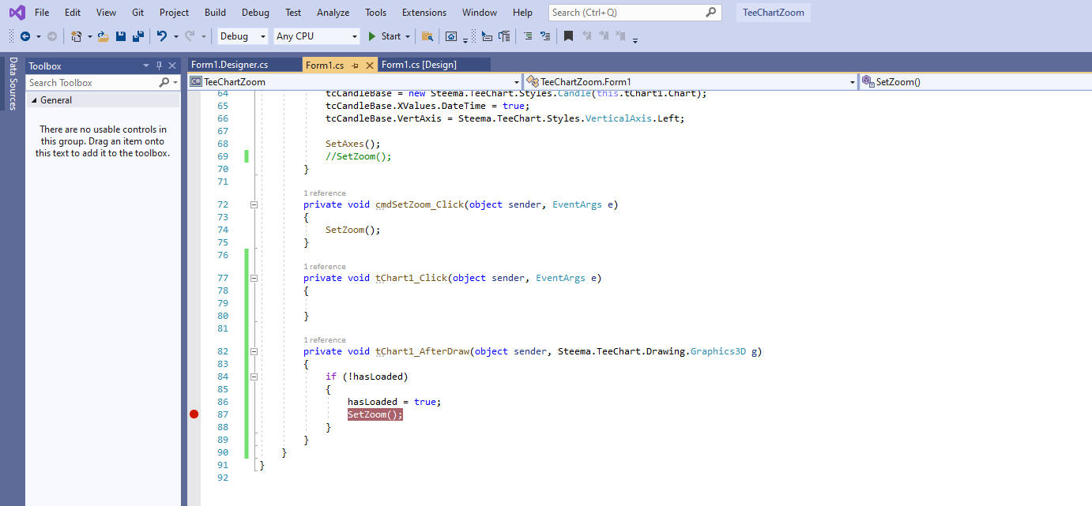Open the dropdown arrow beside Start
Image resolution: width=1092 pixels, height=506 pixels.
click(x=408, y=36)
